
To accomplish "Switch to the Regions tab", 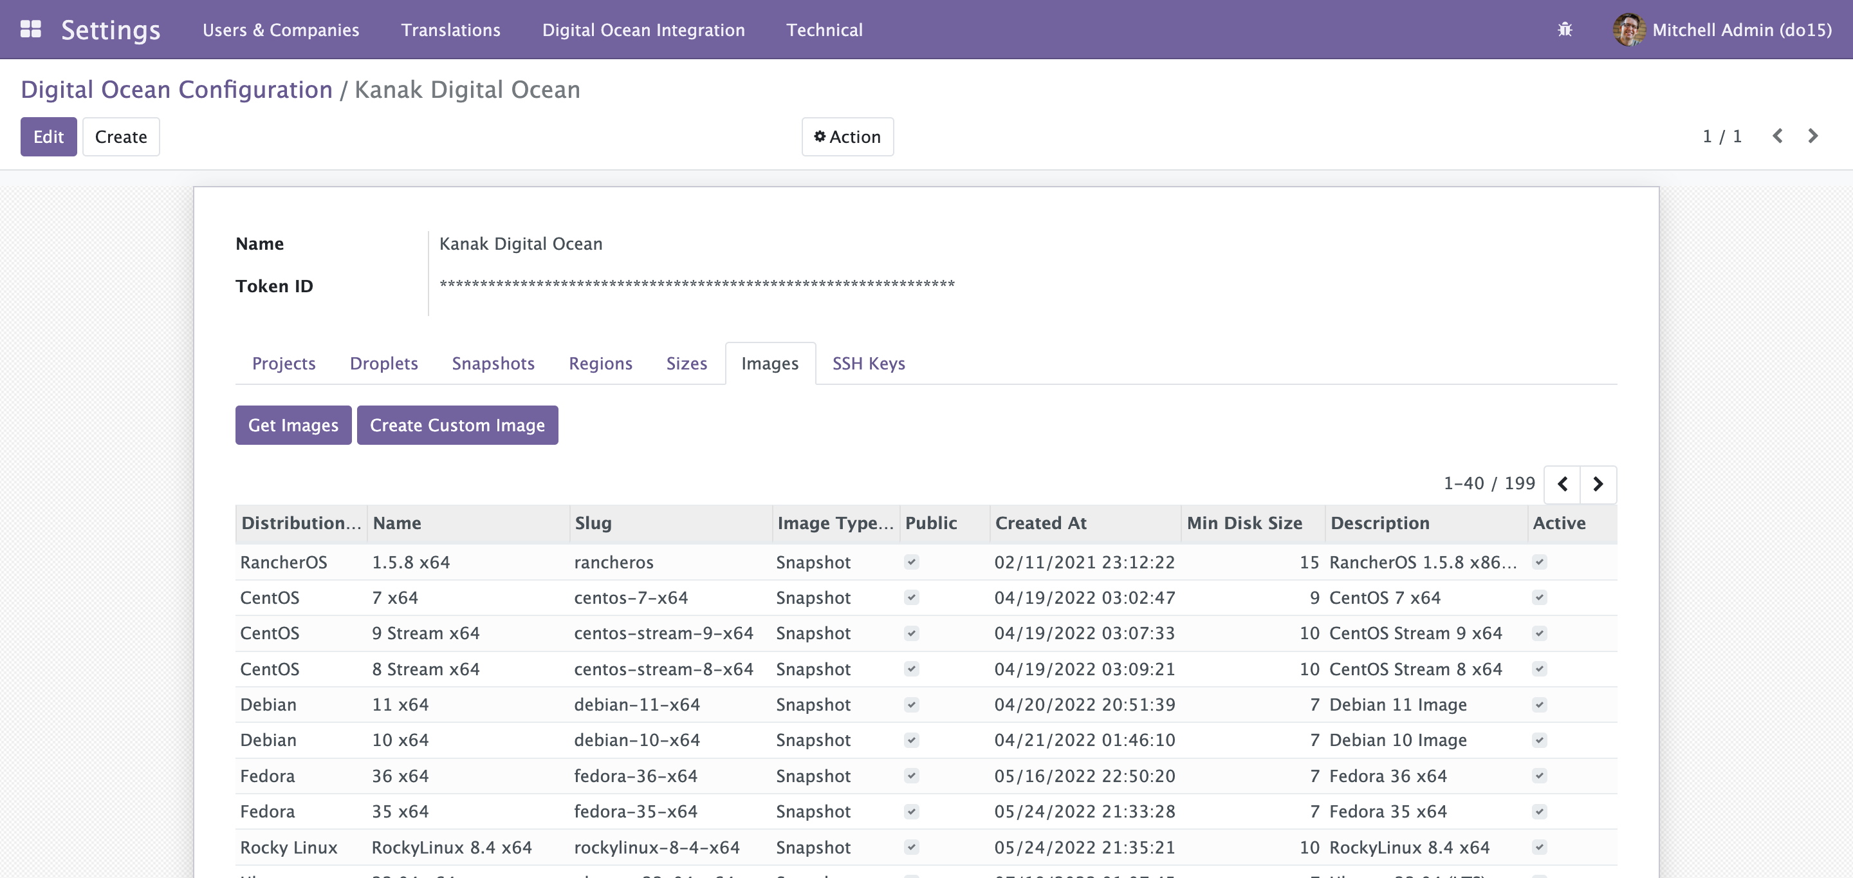I will [x=600, y=364].
